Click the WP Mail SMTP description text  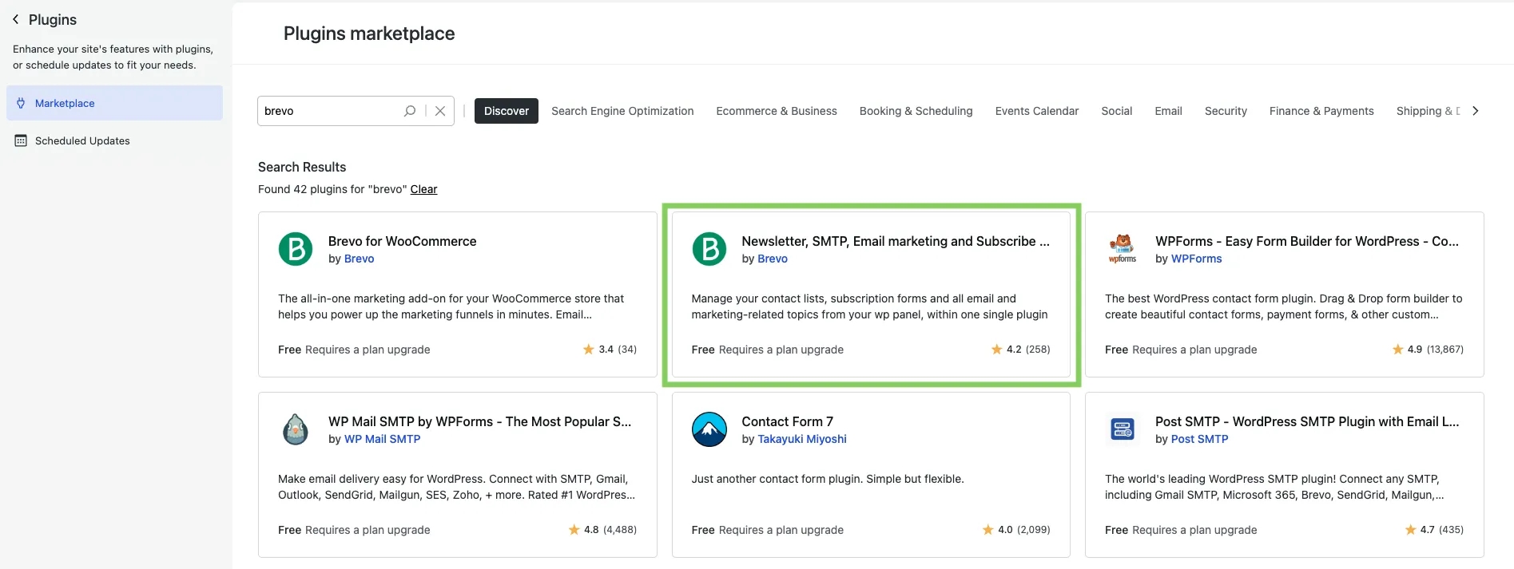tap(456, 487)
